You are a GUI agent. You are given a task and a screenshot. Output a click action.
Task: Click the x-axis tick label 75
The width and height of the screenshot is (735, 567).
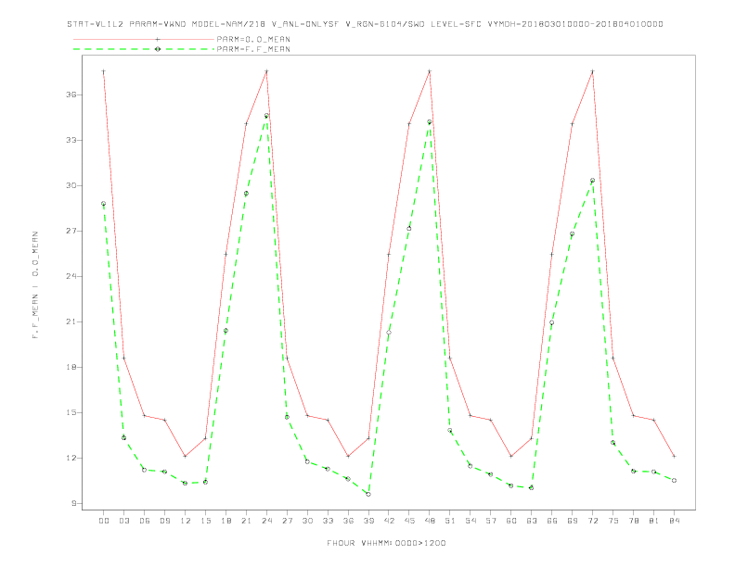coord(613,521)
